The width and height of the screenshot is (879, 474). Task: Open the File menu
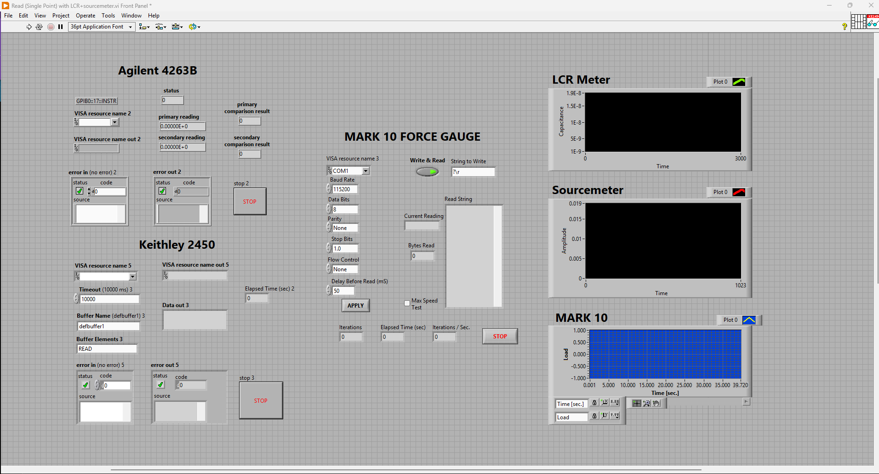[8, 16]
